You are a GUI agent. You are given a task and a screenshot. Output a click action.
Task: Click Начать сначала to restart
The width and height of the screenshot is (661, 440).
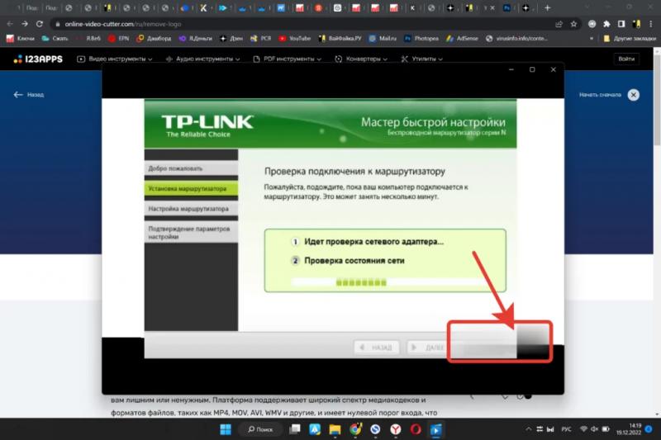click(599, 95)
